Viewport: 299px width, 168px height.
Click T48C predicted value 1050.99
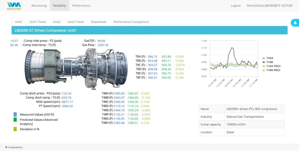click(x=133, y=102)
